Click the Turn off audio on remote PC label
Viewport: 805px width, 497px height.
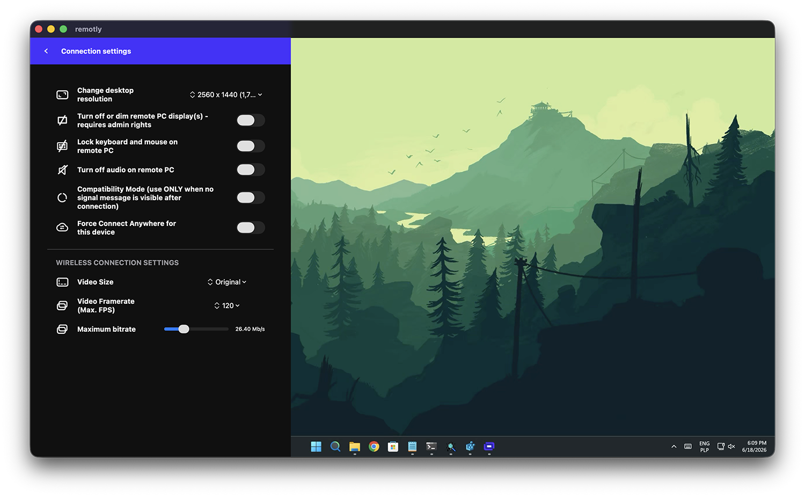coord(126,170)
